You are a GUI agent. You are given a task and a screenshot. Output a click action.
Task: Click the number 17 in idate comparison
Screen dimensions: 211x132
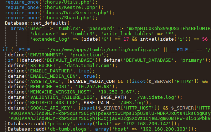(126, 39)
